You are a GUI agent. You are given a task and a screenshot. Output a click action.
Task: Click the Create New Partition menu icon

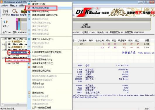29,4
